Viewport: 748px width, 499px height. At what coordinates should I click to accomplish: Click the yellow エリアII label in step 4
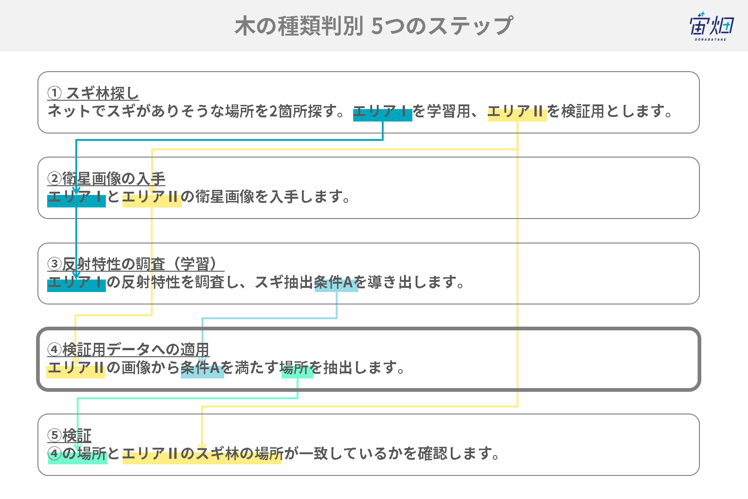point(76,370)
